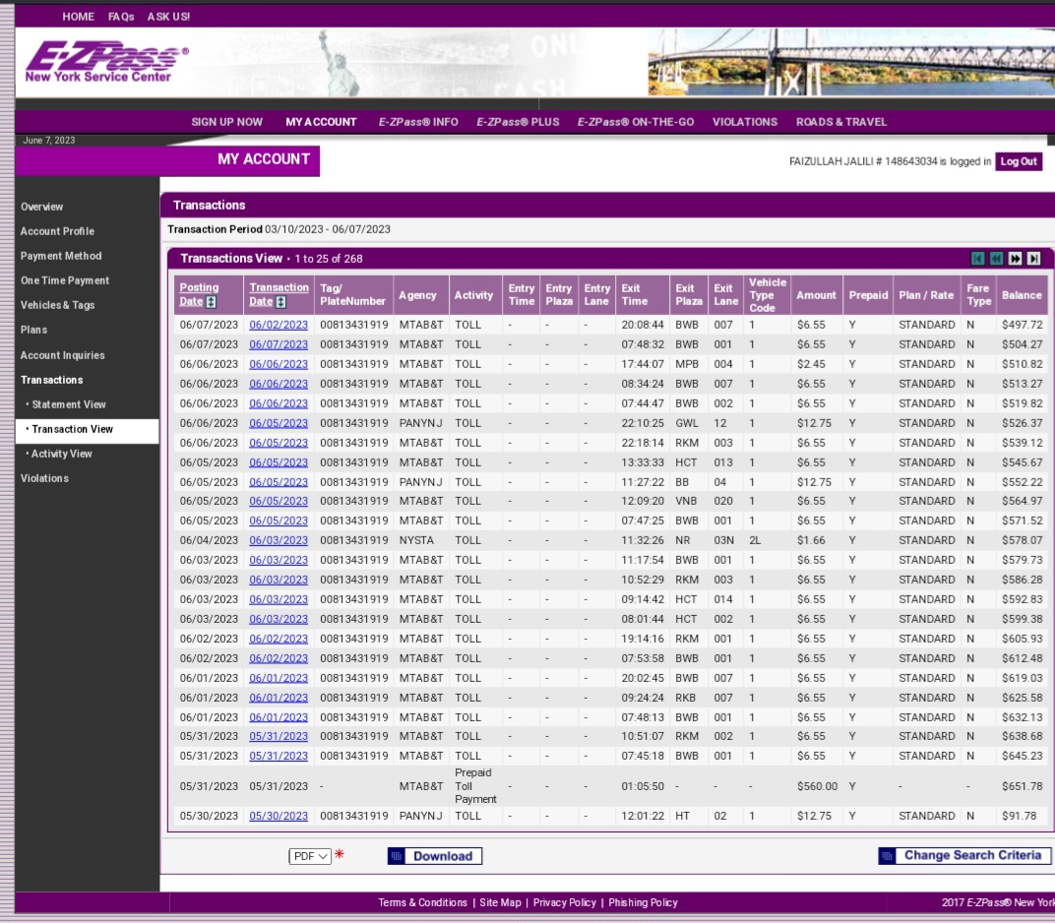This screenshot has height=923, width=1055.
Task: Click the blue icon beside Change Search Criteria
Action: click(888, 856)
